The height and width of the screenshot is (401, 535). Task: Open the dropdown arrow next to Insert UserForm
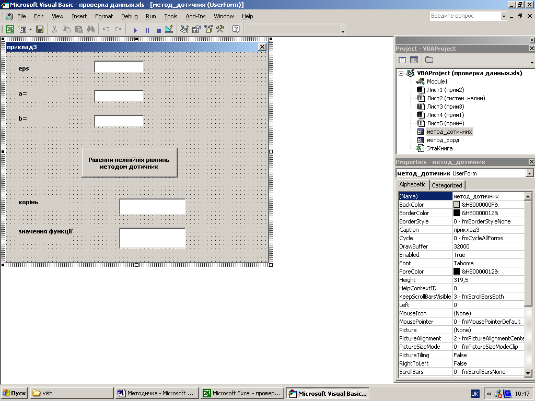pos(30,29)
